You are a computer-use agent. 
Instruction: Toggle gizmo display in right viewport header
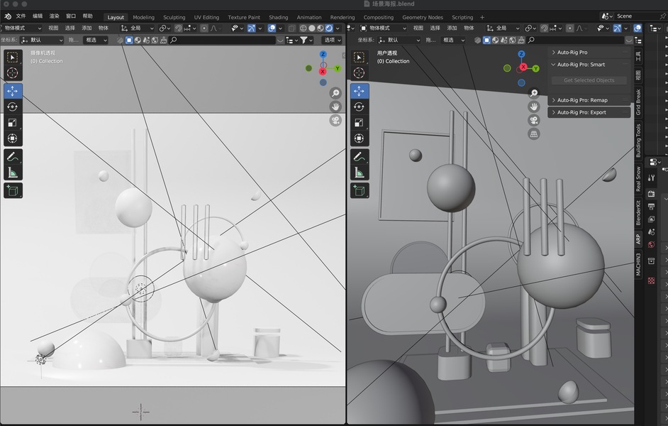point(617,28)
